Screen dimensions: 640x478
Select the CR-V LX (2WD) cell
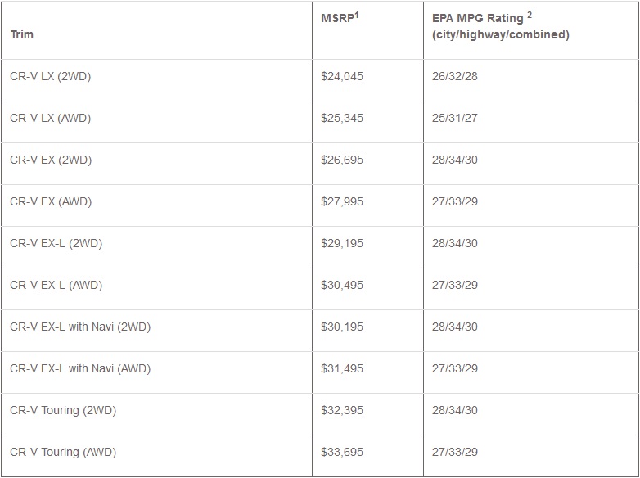[x=51, y=76]
